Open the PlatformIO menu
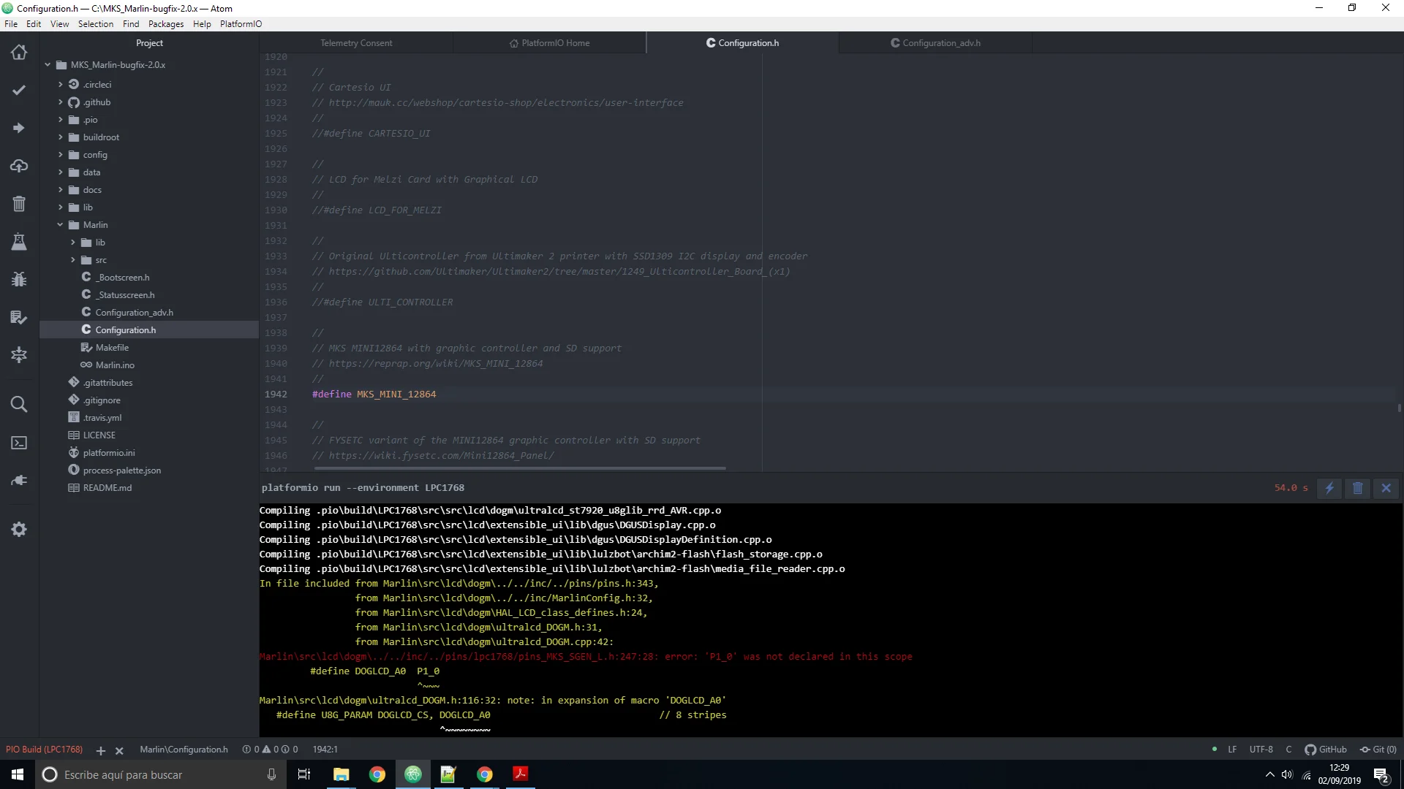 coord(241,24)
